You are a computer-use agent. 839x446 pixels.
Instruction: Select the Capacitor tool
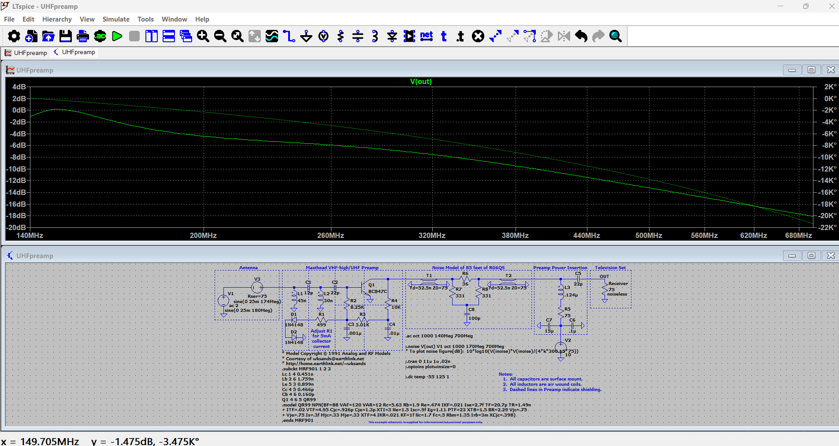point(358,36)
